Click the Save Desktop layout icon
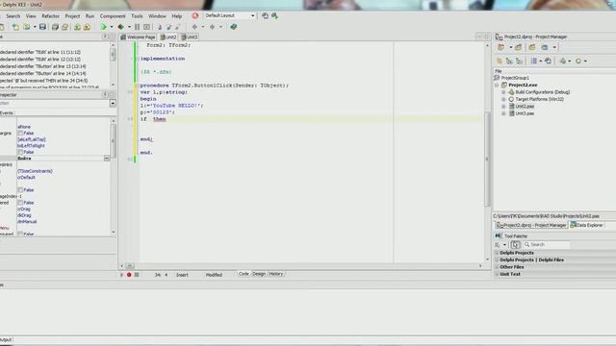Viewport: 616px width, 346px height. 265,15
